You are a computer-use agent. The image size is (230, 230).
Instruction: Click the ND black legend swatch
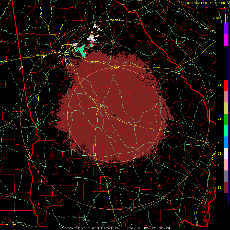(x=226, y=199)
